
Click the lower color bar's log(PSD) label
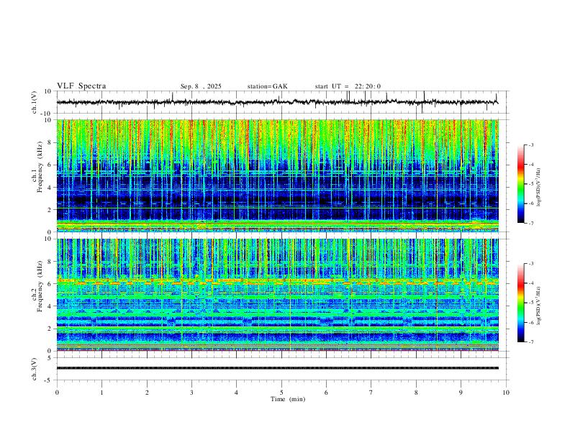pos(539,306)
